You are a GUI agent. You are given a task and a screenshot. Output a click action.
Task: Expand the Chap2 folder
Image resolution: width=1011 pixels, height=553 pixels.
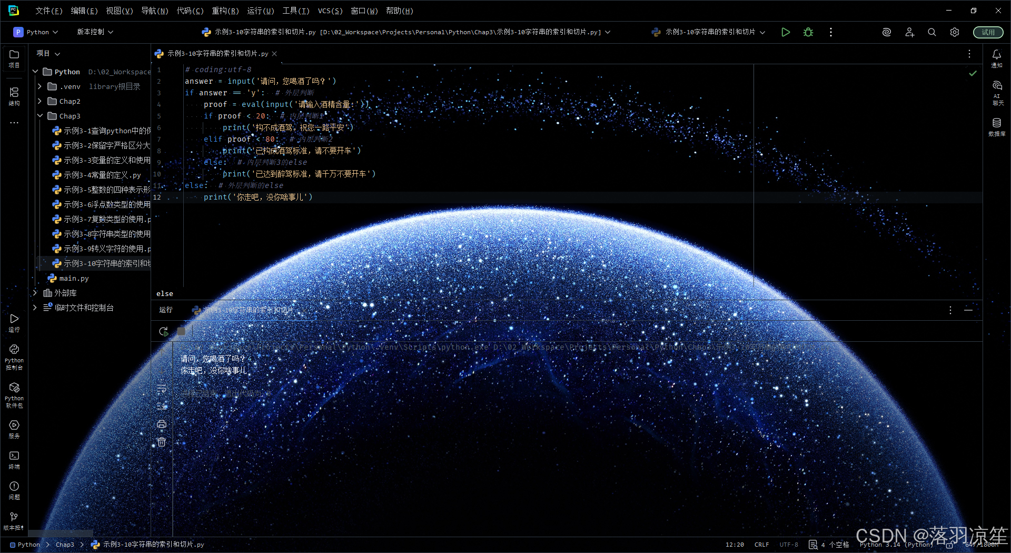click(x=39, y=101)
